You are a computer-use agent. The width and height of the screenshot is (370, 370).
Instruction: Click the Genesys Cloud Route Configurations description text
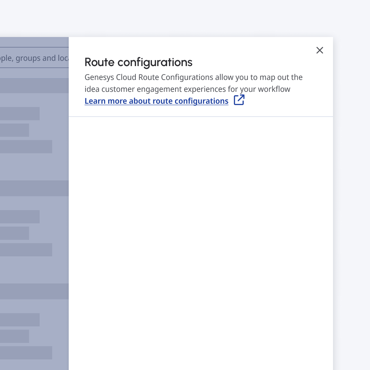[x=193, y=83]
